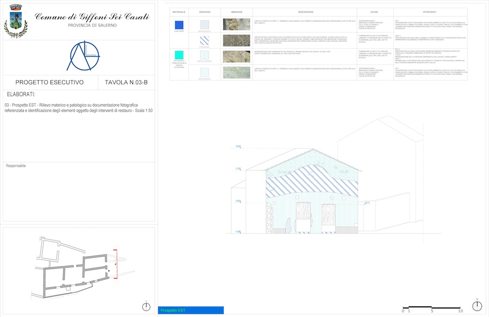This screenshot has height=317, width=489.
Task: Select the Esfoliazione dotted hatch symbol
Action: click(204, 56)
